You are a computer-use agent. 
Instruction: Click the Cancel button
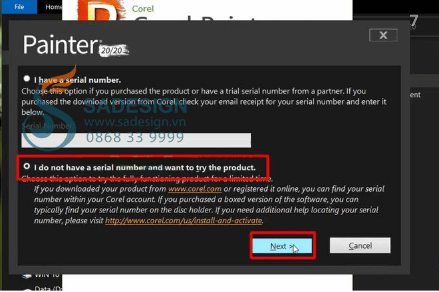point(360,246)
